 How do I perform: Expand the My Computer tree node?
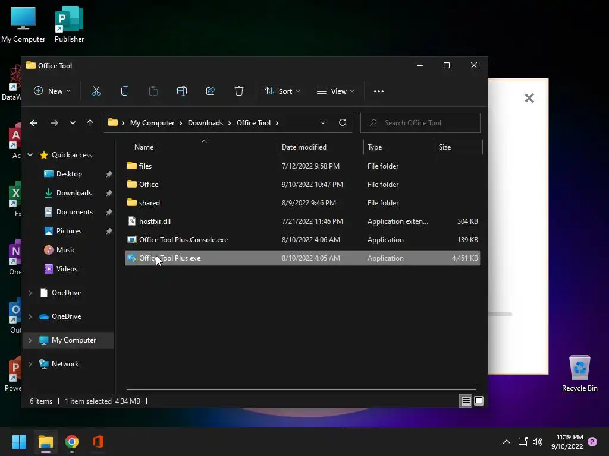pos(30,340)
